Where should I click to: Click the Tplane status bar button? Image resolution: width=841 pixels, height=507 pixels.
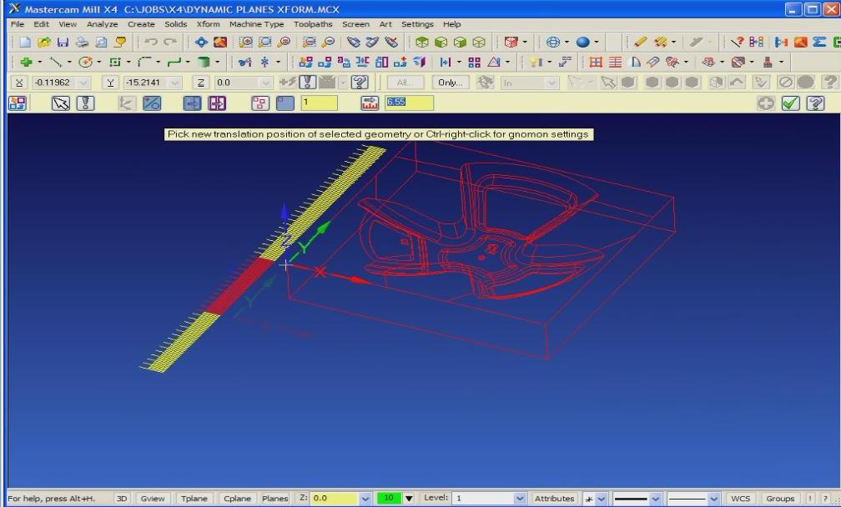click(x=194, y=499)
